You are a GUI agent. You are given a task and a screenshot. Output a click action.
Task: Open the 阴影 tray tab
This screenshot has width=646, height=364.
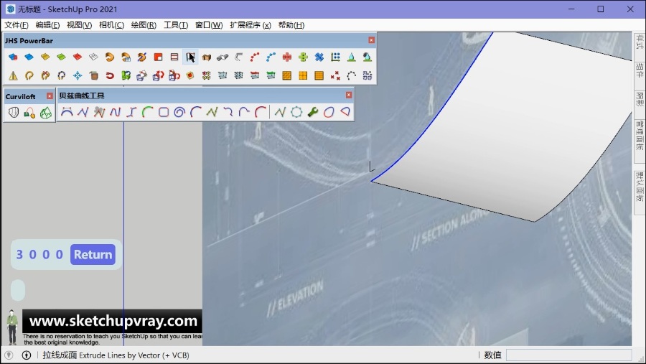click(x=640, y=99)
